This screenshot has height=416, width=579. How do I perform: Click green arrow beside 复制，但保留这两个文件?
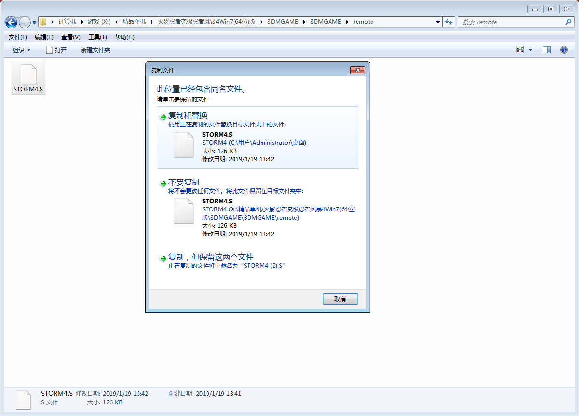[163, 258]
